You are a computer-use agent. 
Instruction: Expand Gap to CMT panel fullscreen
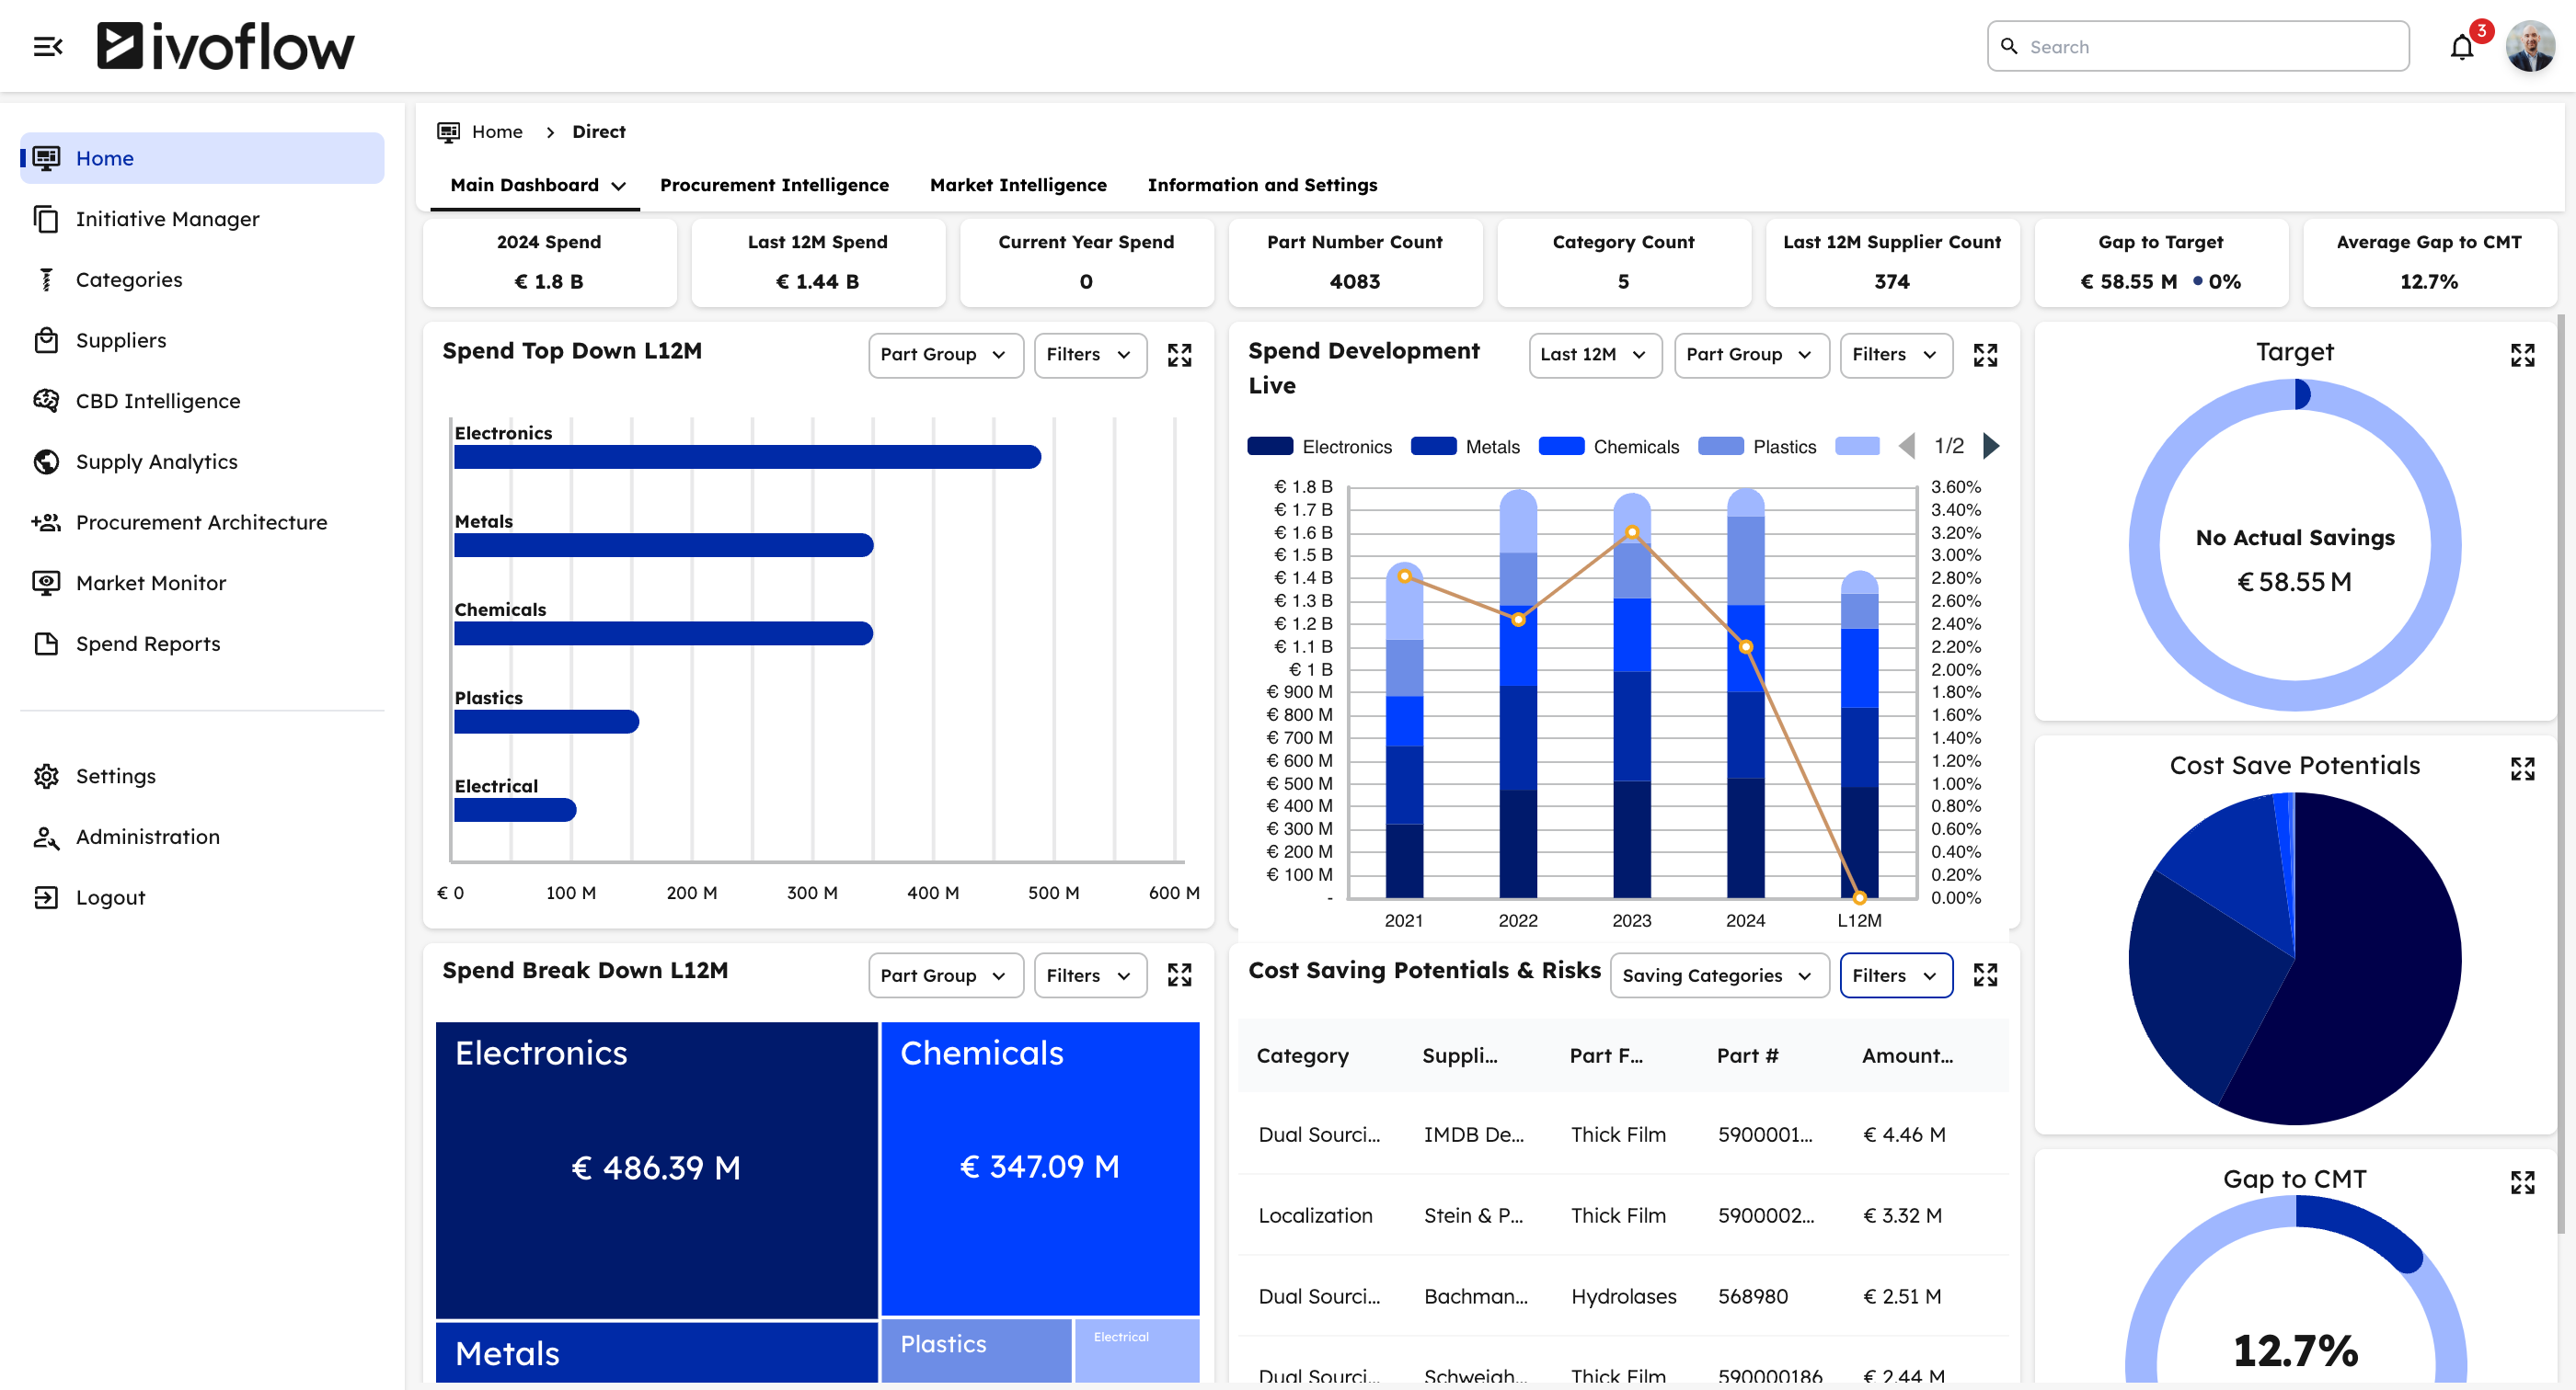[2522, 1182]
